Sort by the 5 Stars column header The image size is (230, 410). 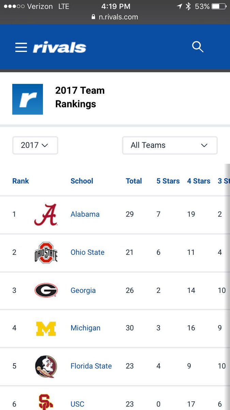(168, 181)
